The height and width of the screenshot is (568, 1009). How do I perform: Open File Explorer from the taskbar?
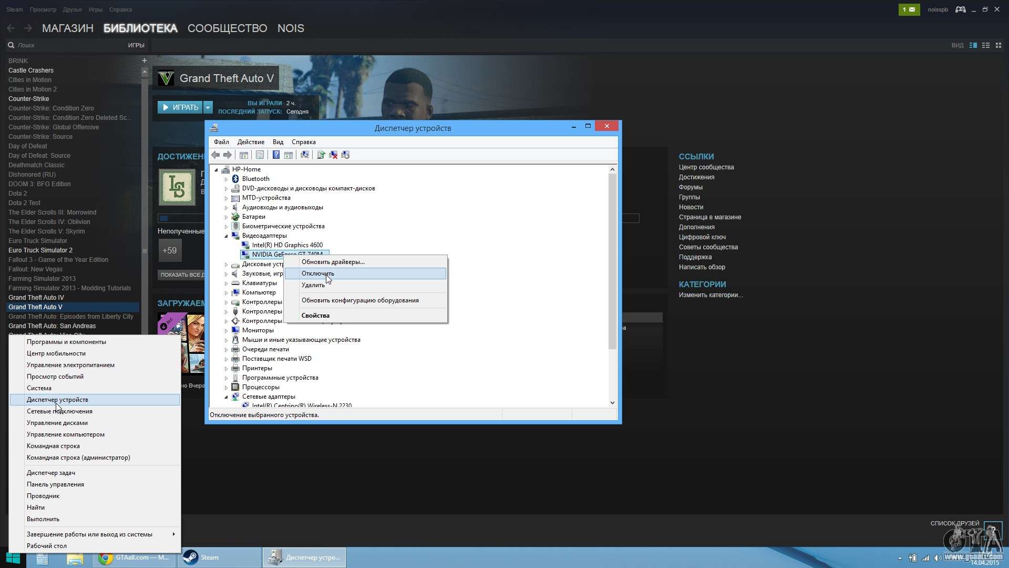tap(75, 558)
